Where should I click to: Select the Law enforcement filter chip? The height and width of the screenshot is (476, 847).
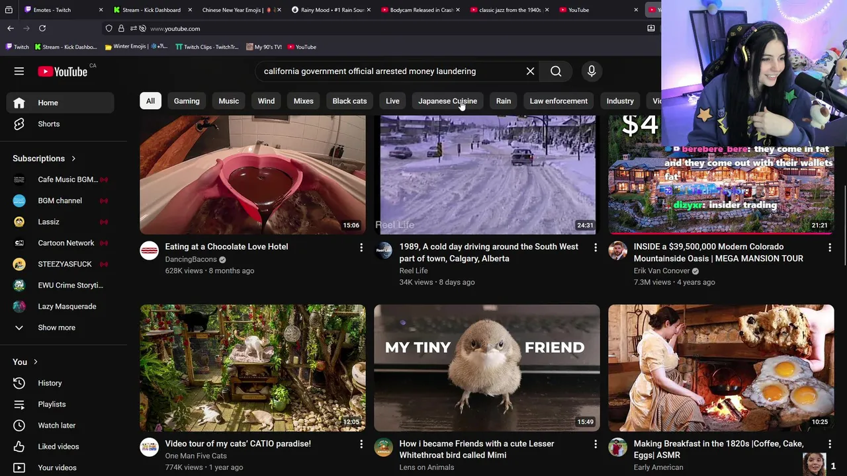(558, 101)
